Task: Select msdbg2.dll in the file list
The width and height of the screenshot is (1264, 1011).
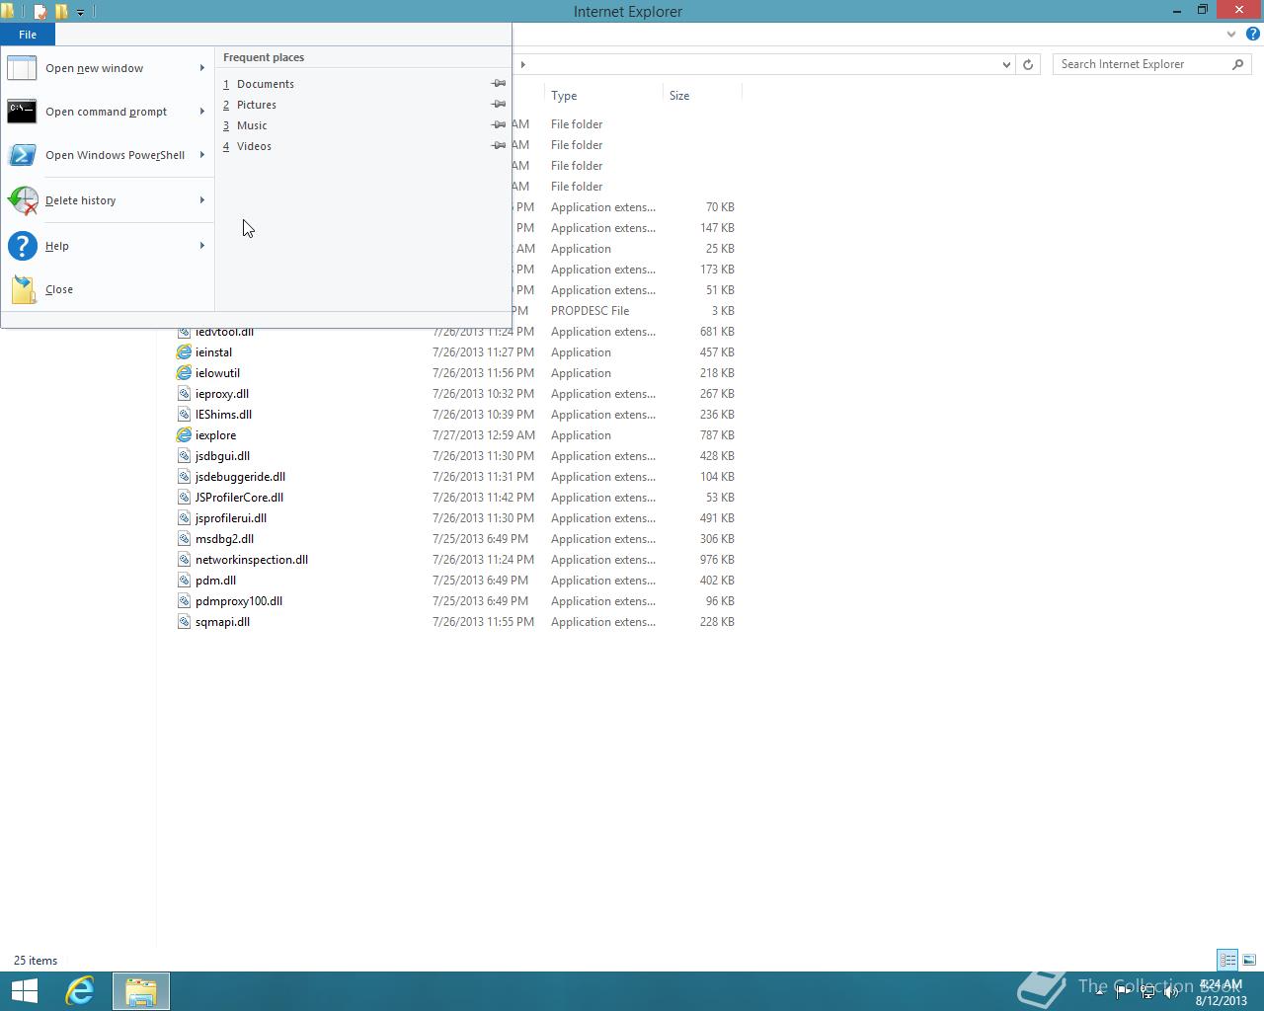Action: [224, 539]
